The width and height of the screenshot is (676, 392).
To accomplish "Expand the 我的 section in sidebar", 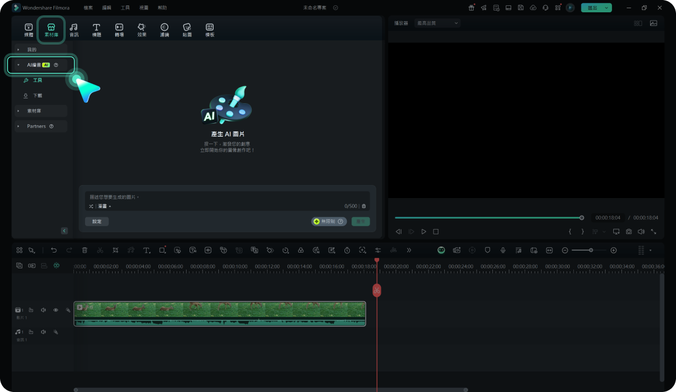I will click(x=32, y=50).
